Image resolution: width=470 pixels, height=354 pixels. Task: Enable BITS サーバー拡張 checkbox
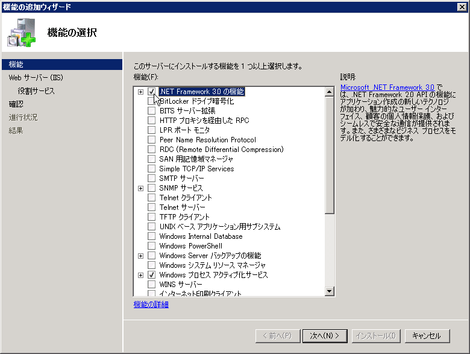point(152,111)
